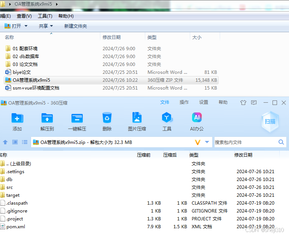289x235 pixels.
Task: Expand the 打开 dropdown arrow in Explorer
Action: 26,26
